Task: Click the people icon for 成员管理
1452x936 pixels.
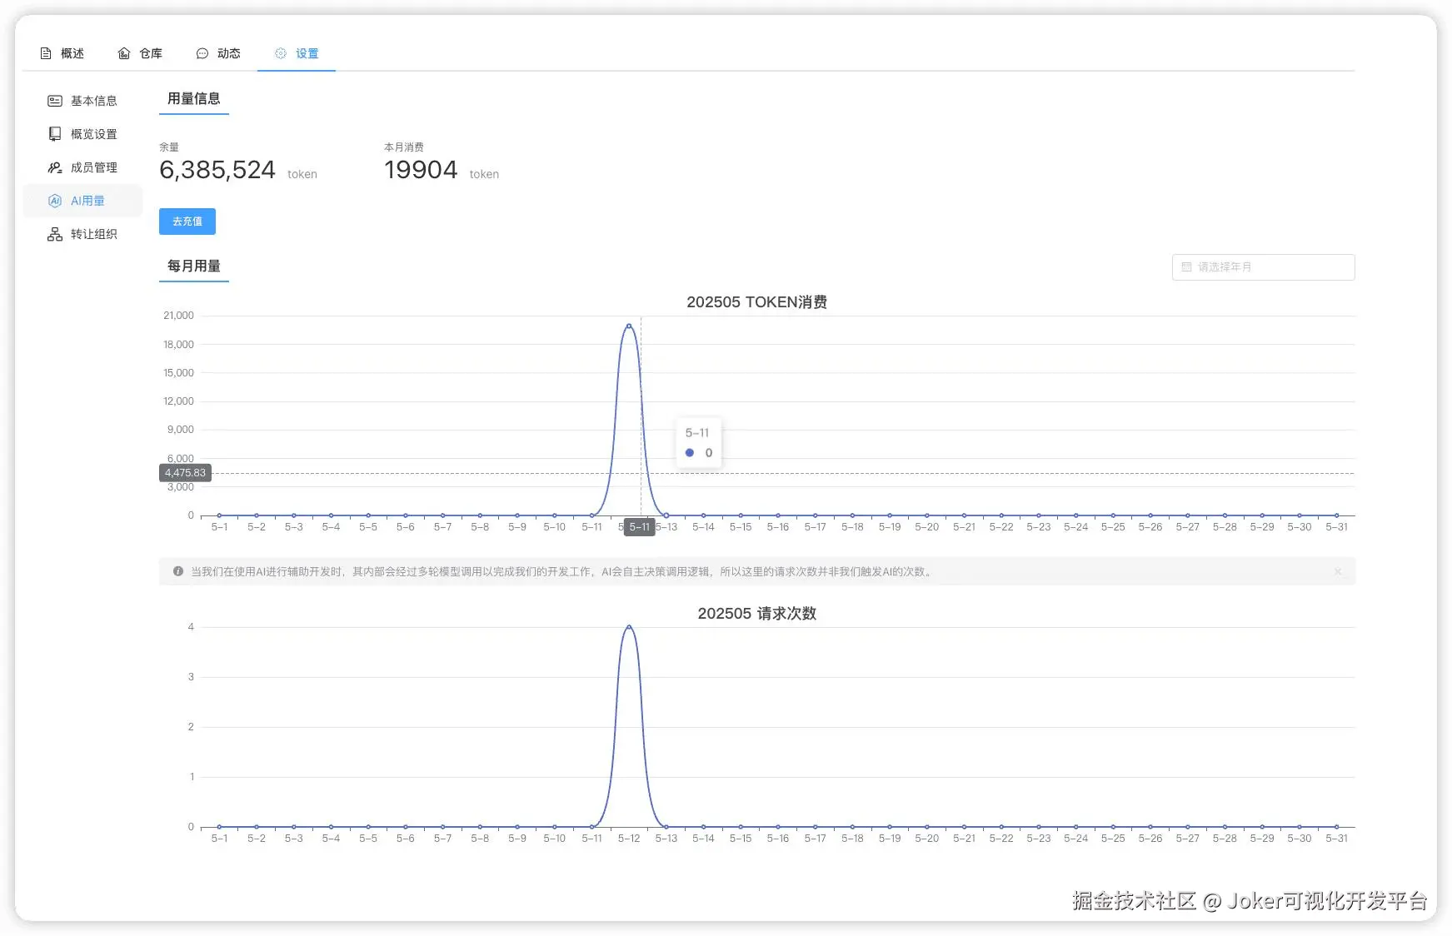Action: 55,167
